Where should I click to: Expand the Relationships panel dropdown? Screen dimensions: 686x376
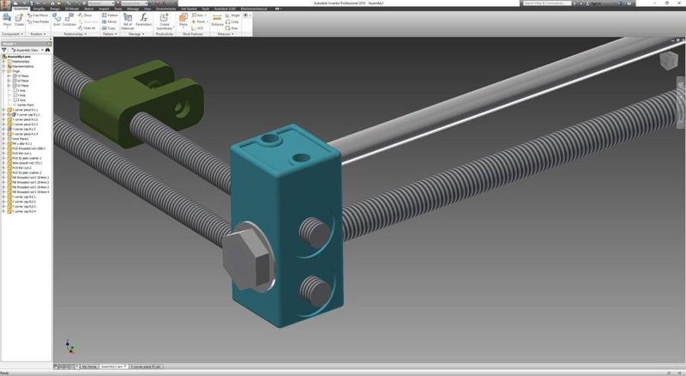coord(75,33)
